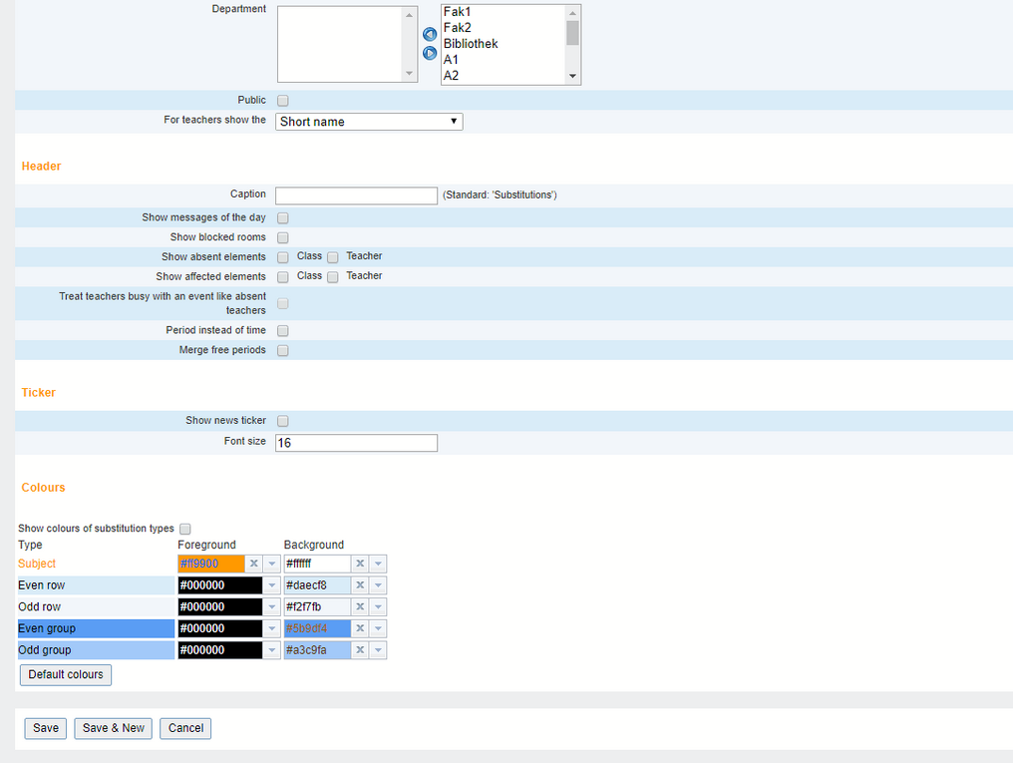Viewport: 1013px width, 763px height.
Task: Click the Default colours button
Action: [x=66, y=675]
